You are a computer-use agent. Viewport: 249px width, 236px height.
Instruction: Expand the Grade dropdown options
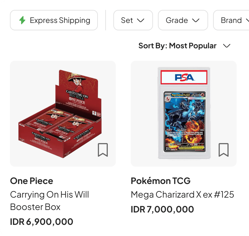(183, 20)
